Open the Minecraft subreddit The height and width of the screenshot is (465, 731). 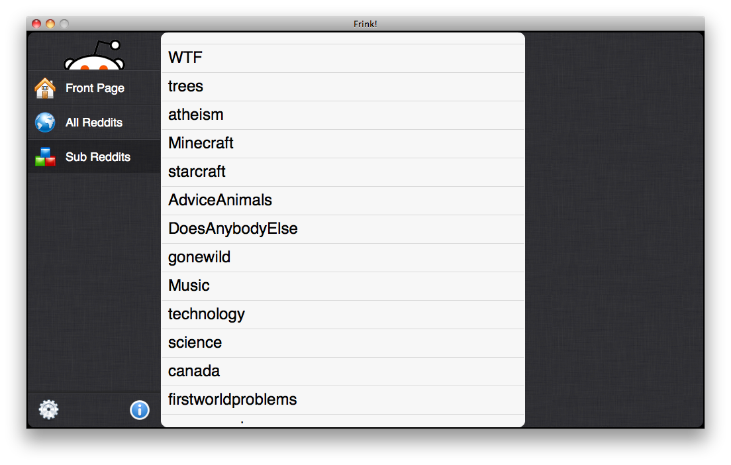pyautogui.click(x=343, y=144)
